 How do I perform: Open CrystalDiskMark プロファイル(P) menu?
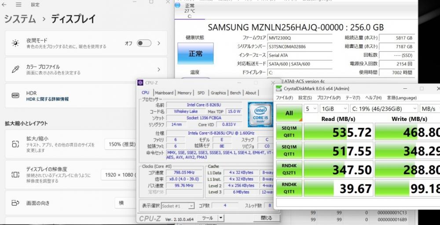tap(329, 98)
